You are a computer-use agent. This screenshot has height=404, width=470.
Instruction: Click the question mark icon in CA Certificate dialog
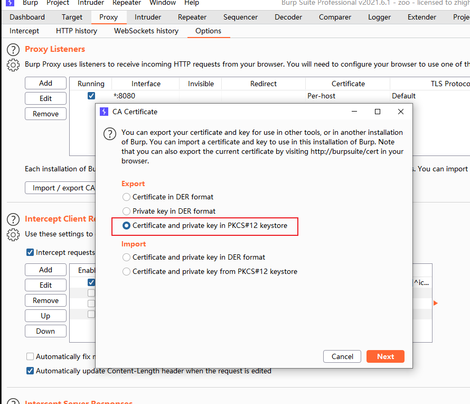pos(109,133)
